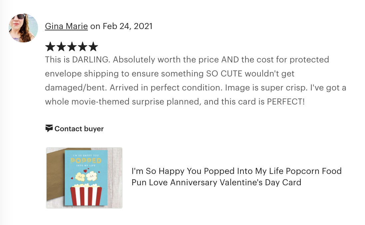This screenshot has width=365, height=225.
Task: Select the second rating star
Action: click(61, 47)
